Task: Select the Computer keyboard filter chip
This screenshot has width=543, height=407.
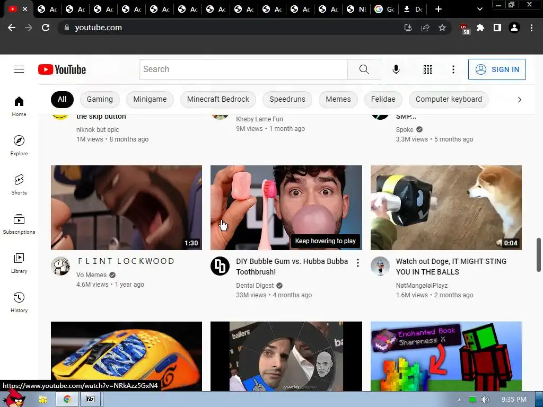Action: pyautogui.click(x=449, y=99)
